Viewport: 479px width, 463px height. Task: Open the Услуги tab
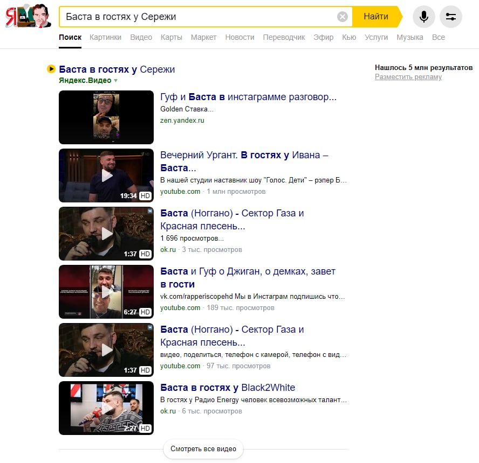pyautogui.click(x=377, y=37)
